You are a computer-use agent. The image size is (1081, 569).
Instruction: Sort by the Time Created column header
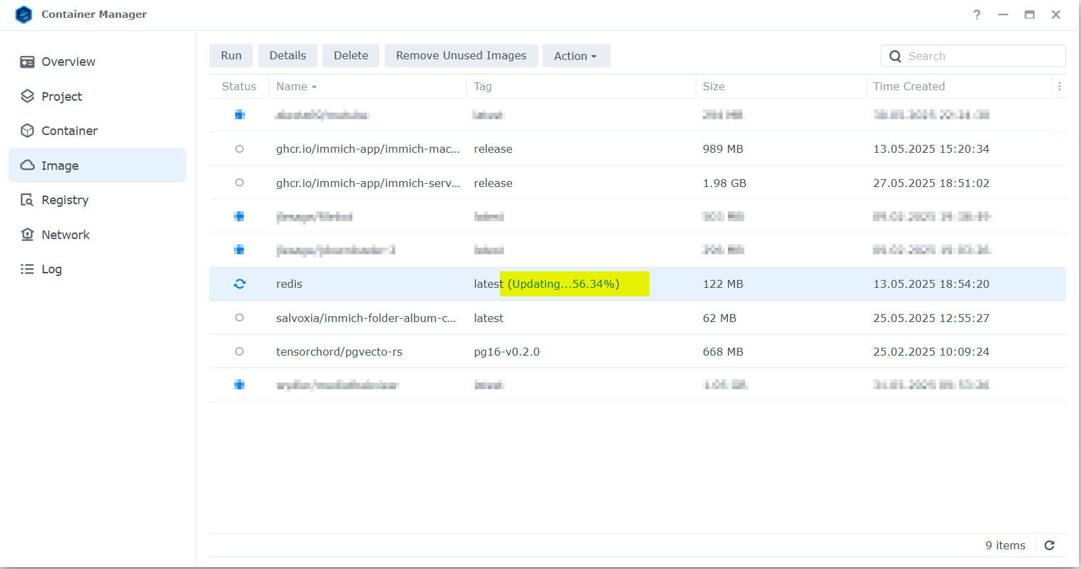tap(959, 86)
